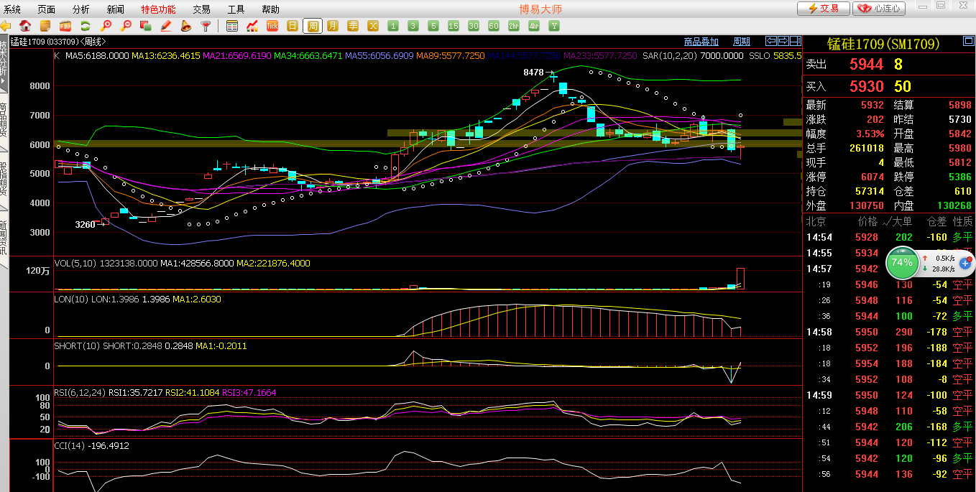Open the 特色功能 menu
The width and height of the screenshot is (976, 492).
tap(158, 9)
